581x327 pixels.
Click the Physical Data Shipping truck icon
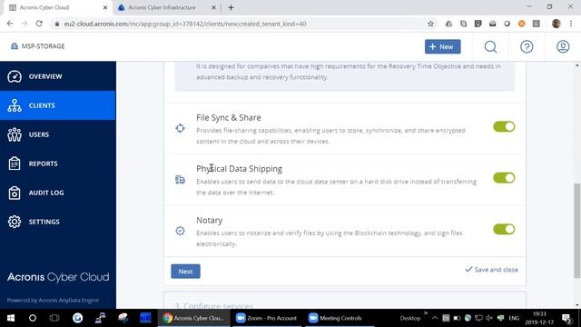tap(180, 180)
